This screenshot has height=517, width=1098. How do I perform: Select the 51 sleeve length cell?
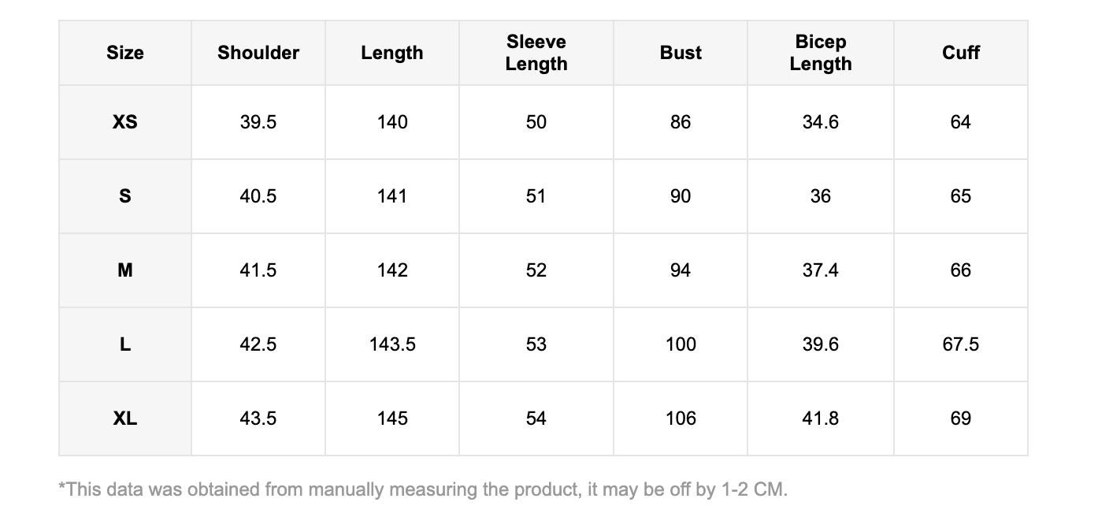[536, 196]
